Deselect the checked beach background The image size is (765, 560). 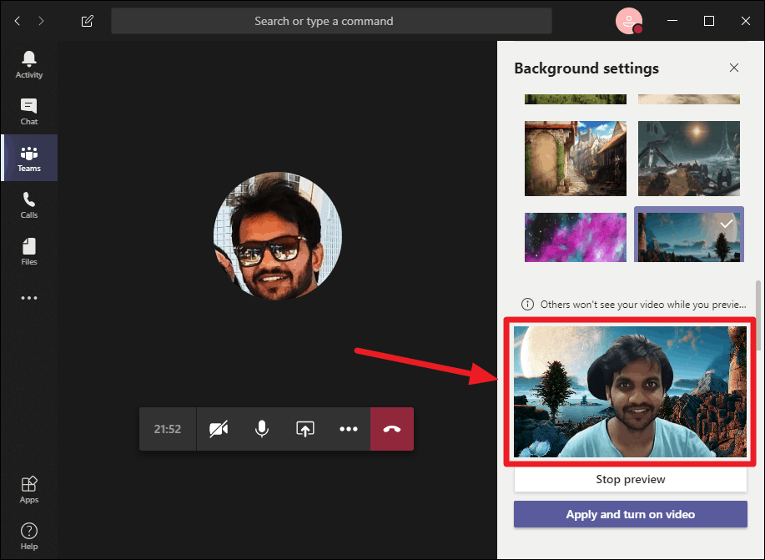coord(688,235)
